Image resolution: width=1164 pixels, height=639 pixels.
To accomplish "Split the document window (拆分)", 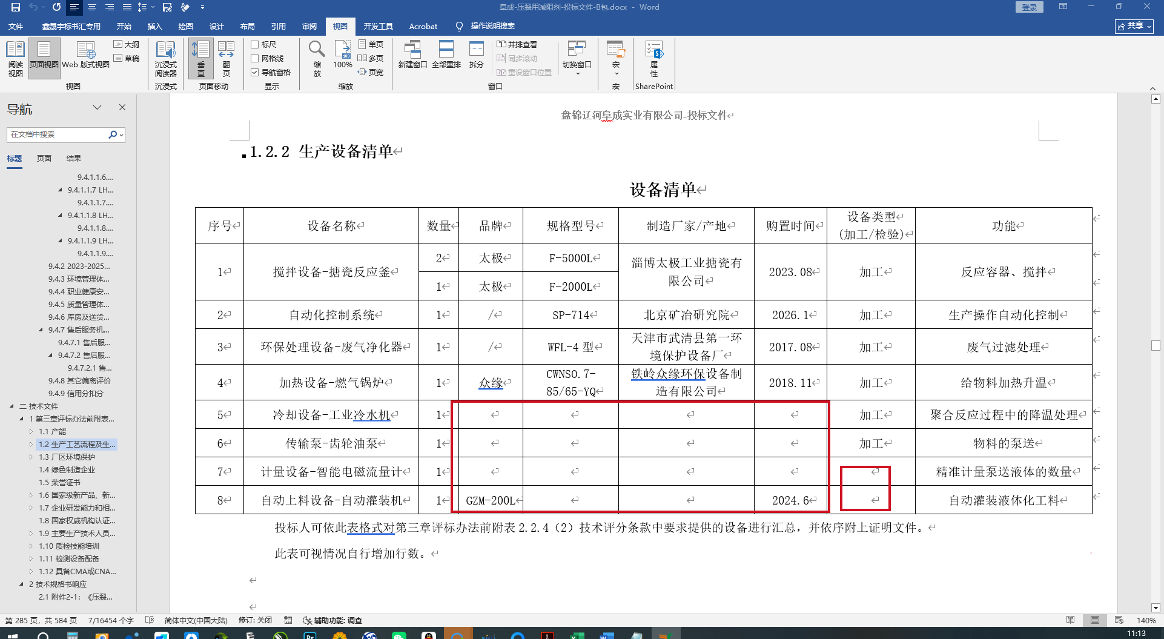I will point(477,56).
